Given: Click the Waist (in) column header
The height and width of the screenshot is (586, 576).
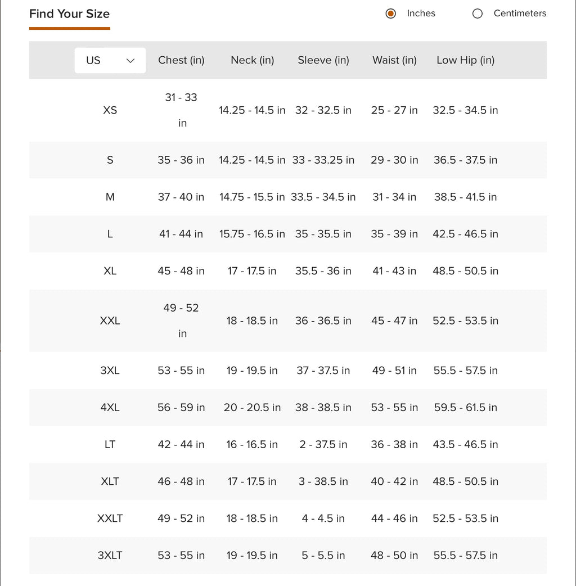Looking at the screenshot, I should tap(394, 60).
